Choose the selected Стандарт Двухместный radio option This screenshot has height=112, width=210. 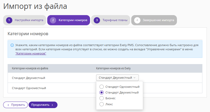(102, 92)
